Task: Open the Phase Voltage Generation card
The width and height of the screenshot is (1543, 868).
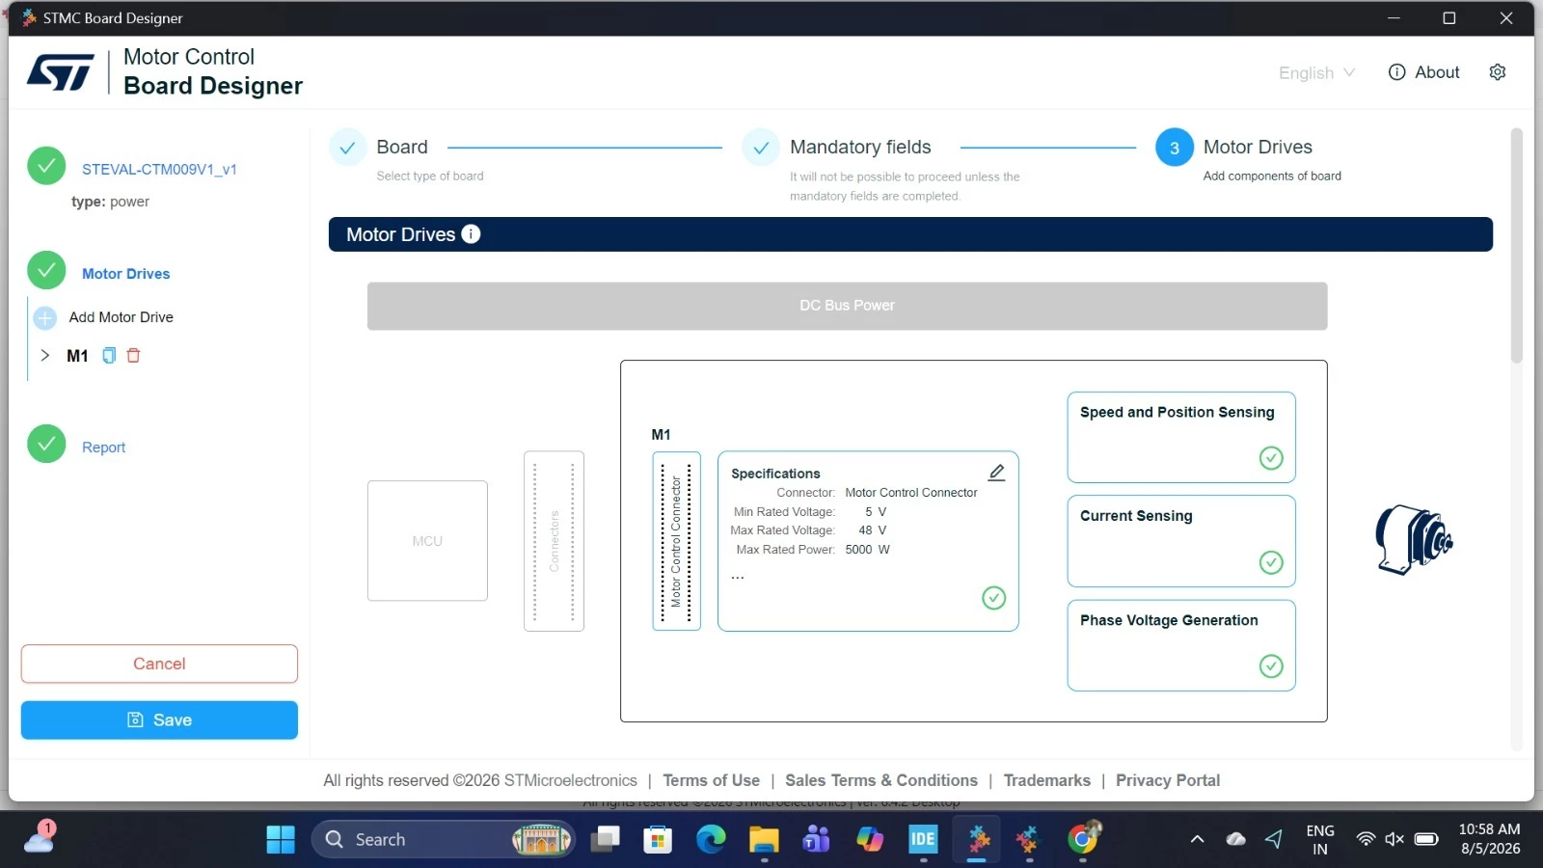Action: (x=1181, y=645)
